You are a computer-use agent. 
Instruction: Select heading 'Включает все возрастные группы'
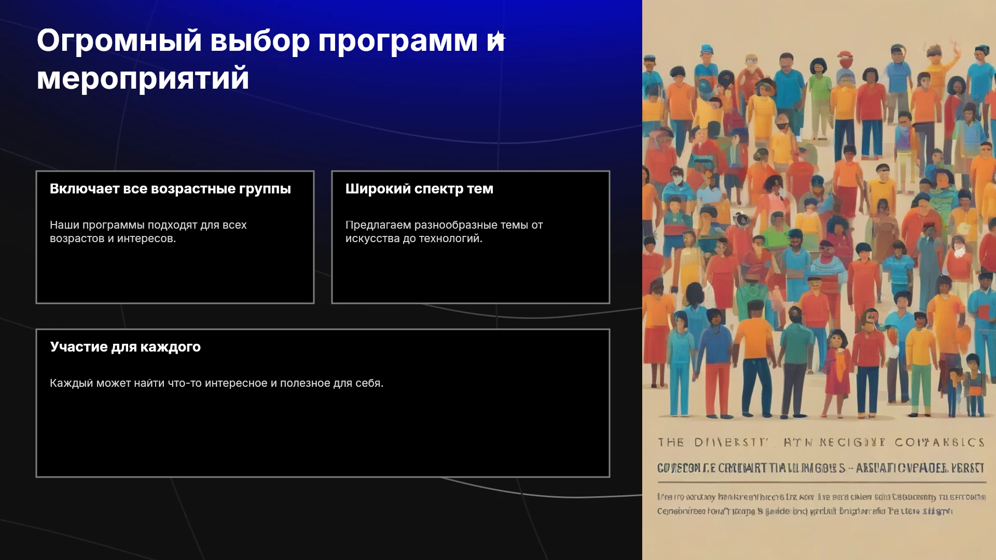click(170, 189)
